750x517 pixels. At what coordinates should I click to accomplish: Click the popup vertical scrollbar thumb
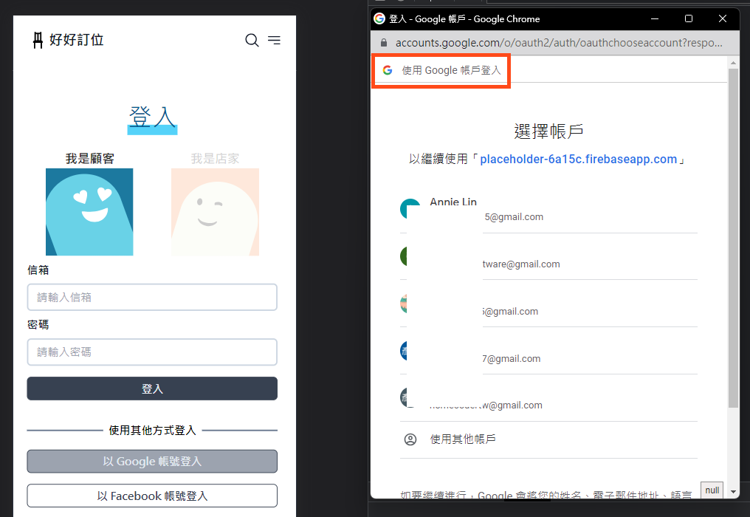coord(733,238)
